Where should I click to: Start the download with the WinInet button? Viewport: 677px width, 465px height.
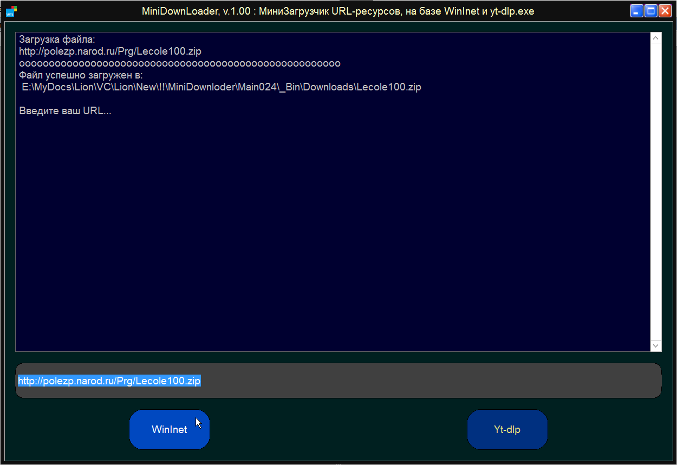(x=170, y=429)
